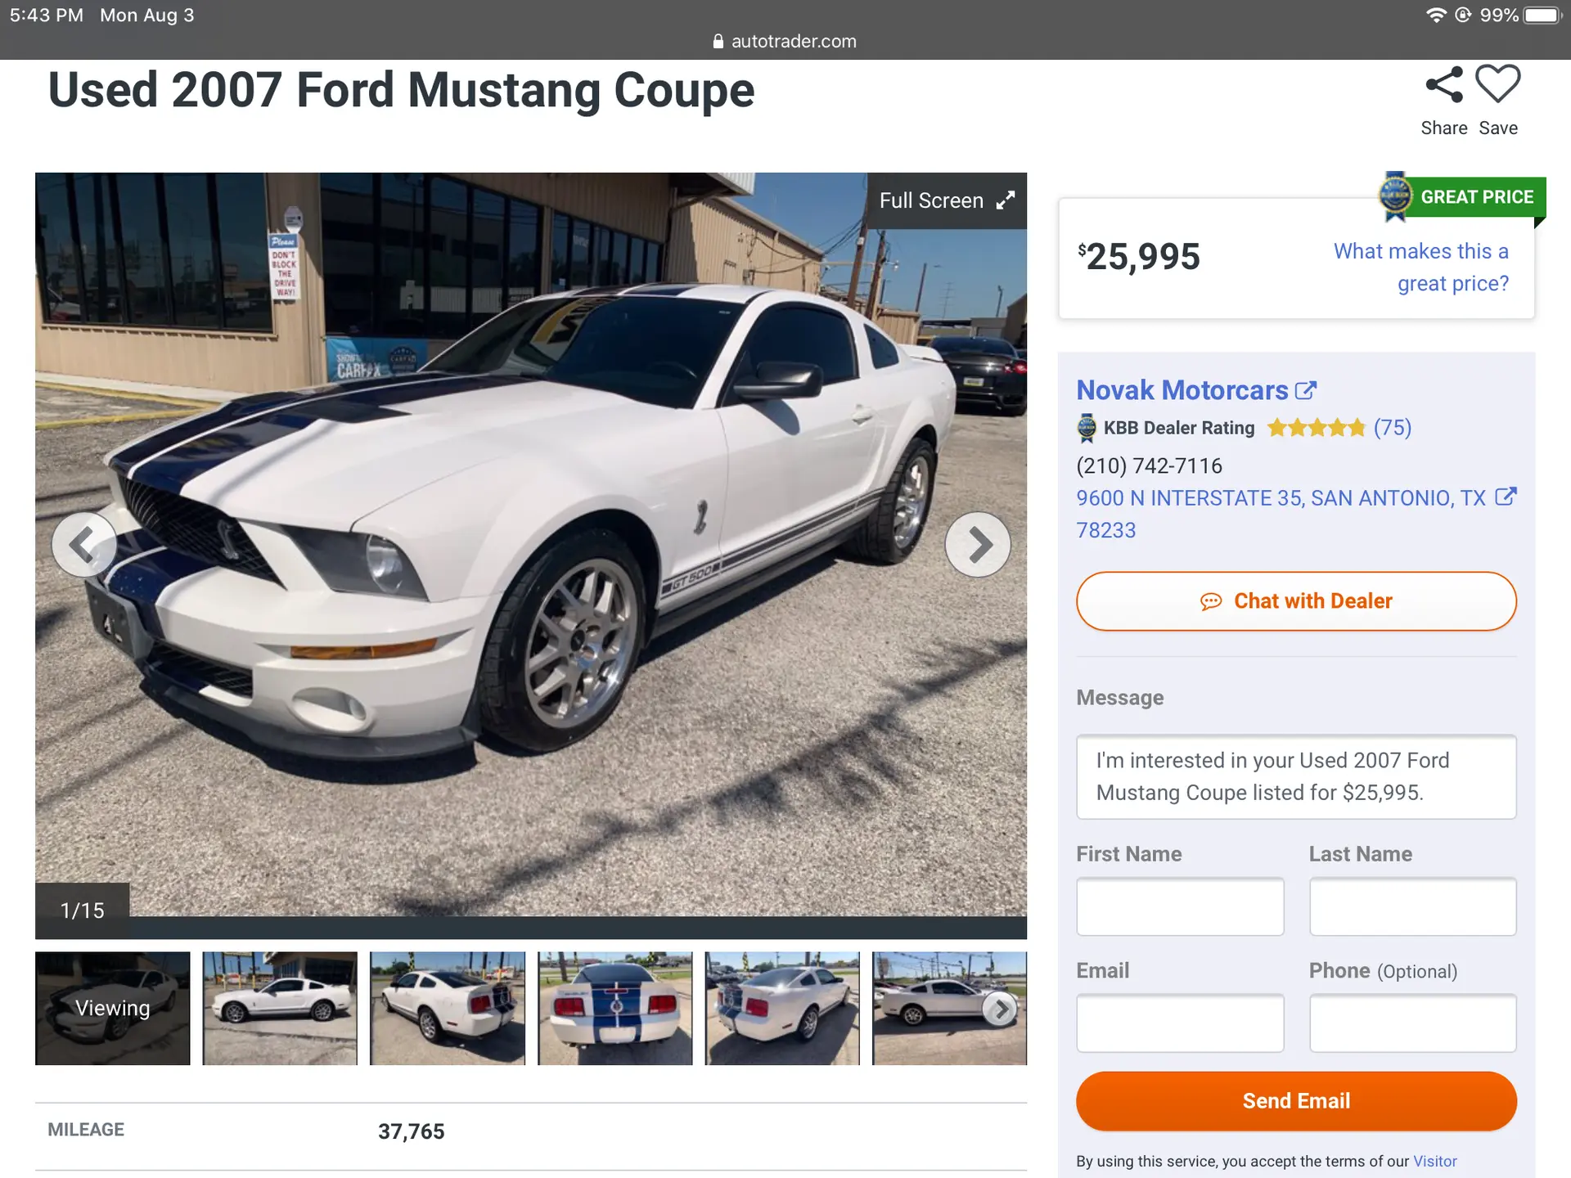
Task: Go to previous photo with left arrow
Action: (x=83, y=544)
